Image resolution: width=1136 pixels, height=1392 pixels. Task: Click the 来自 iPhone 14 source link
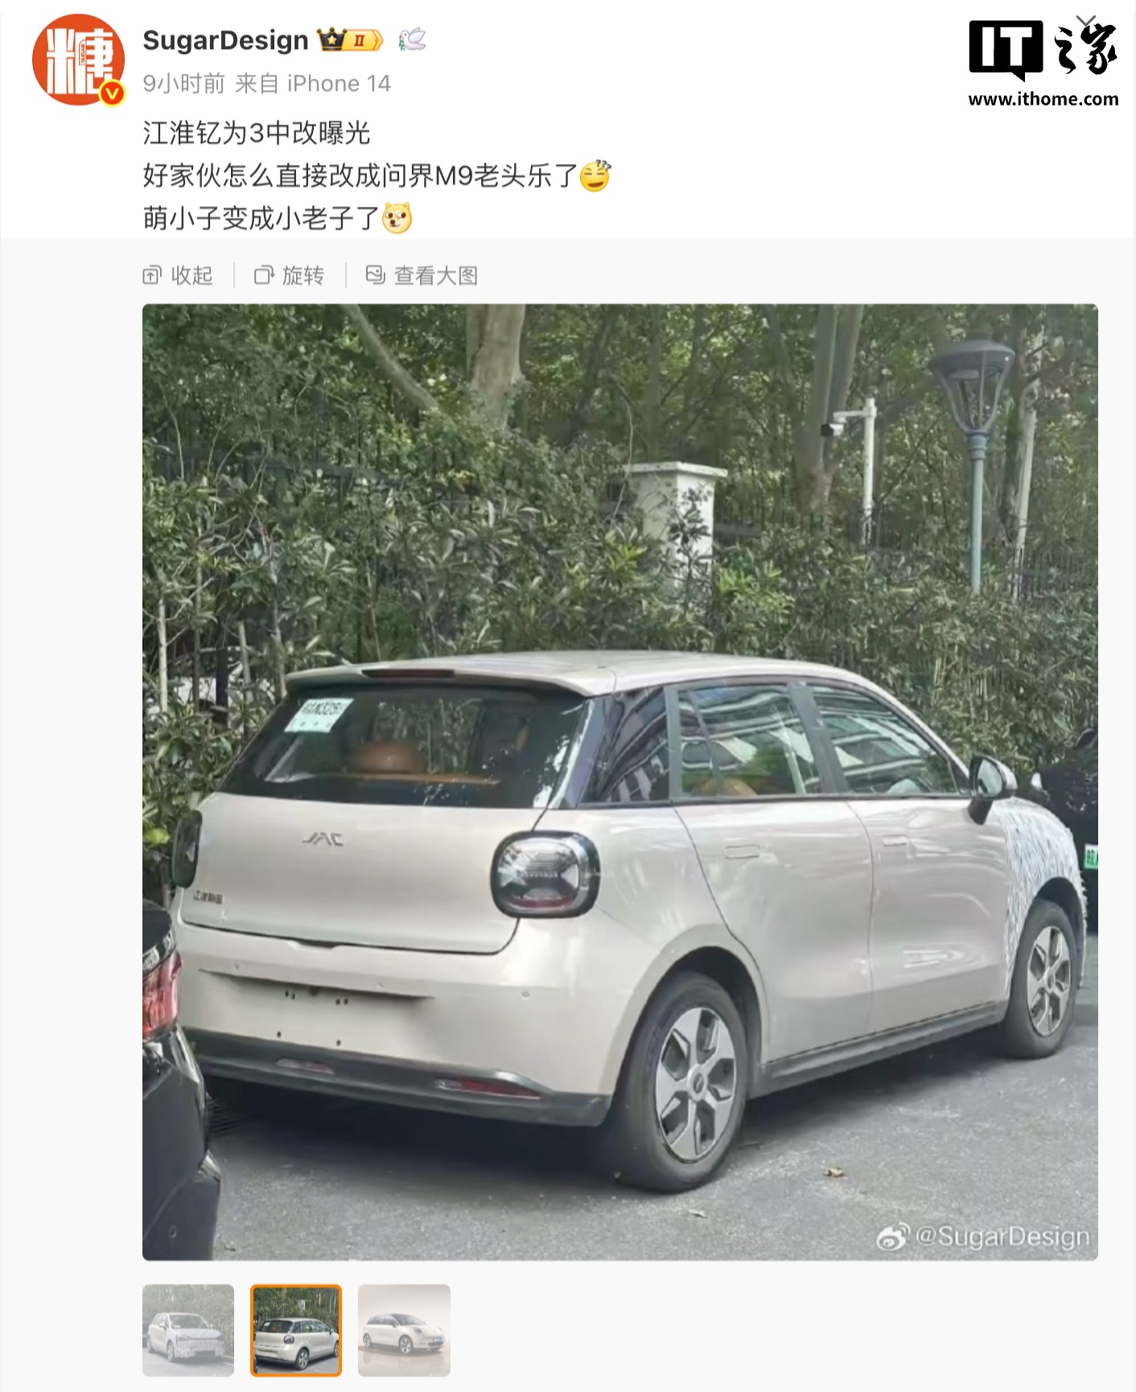tap(313, 83)
